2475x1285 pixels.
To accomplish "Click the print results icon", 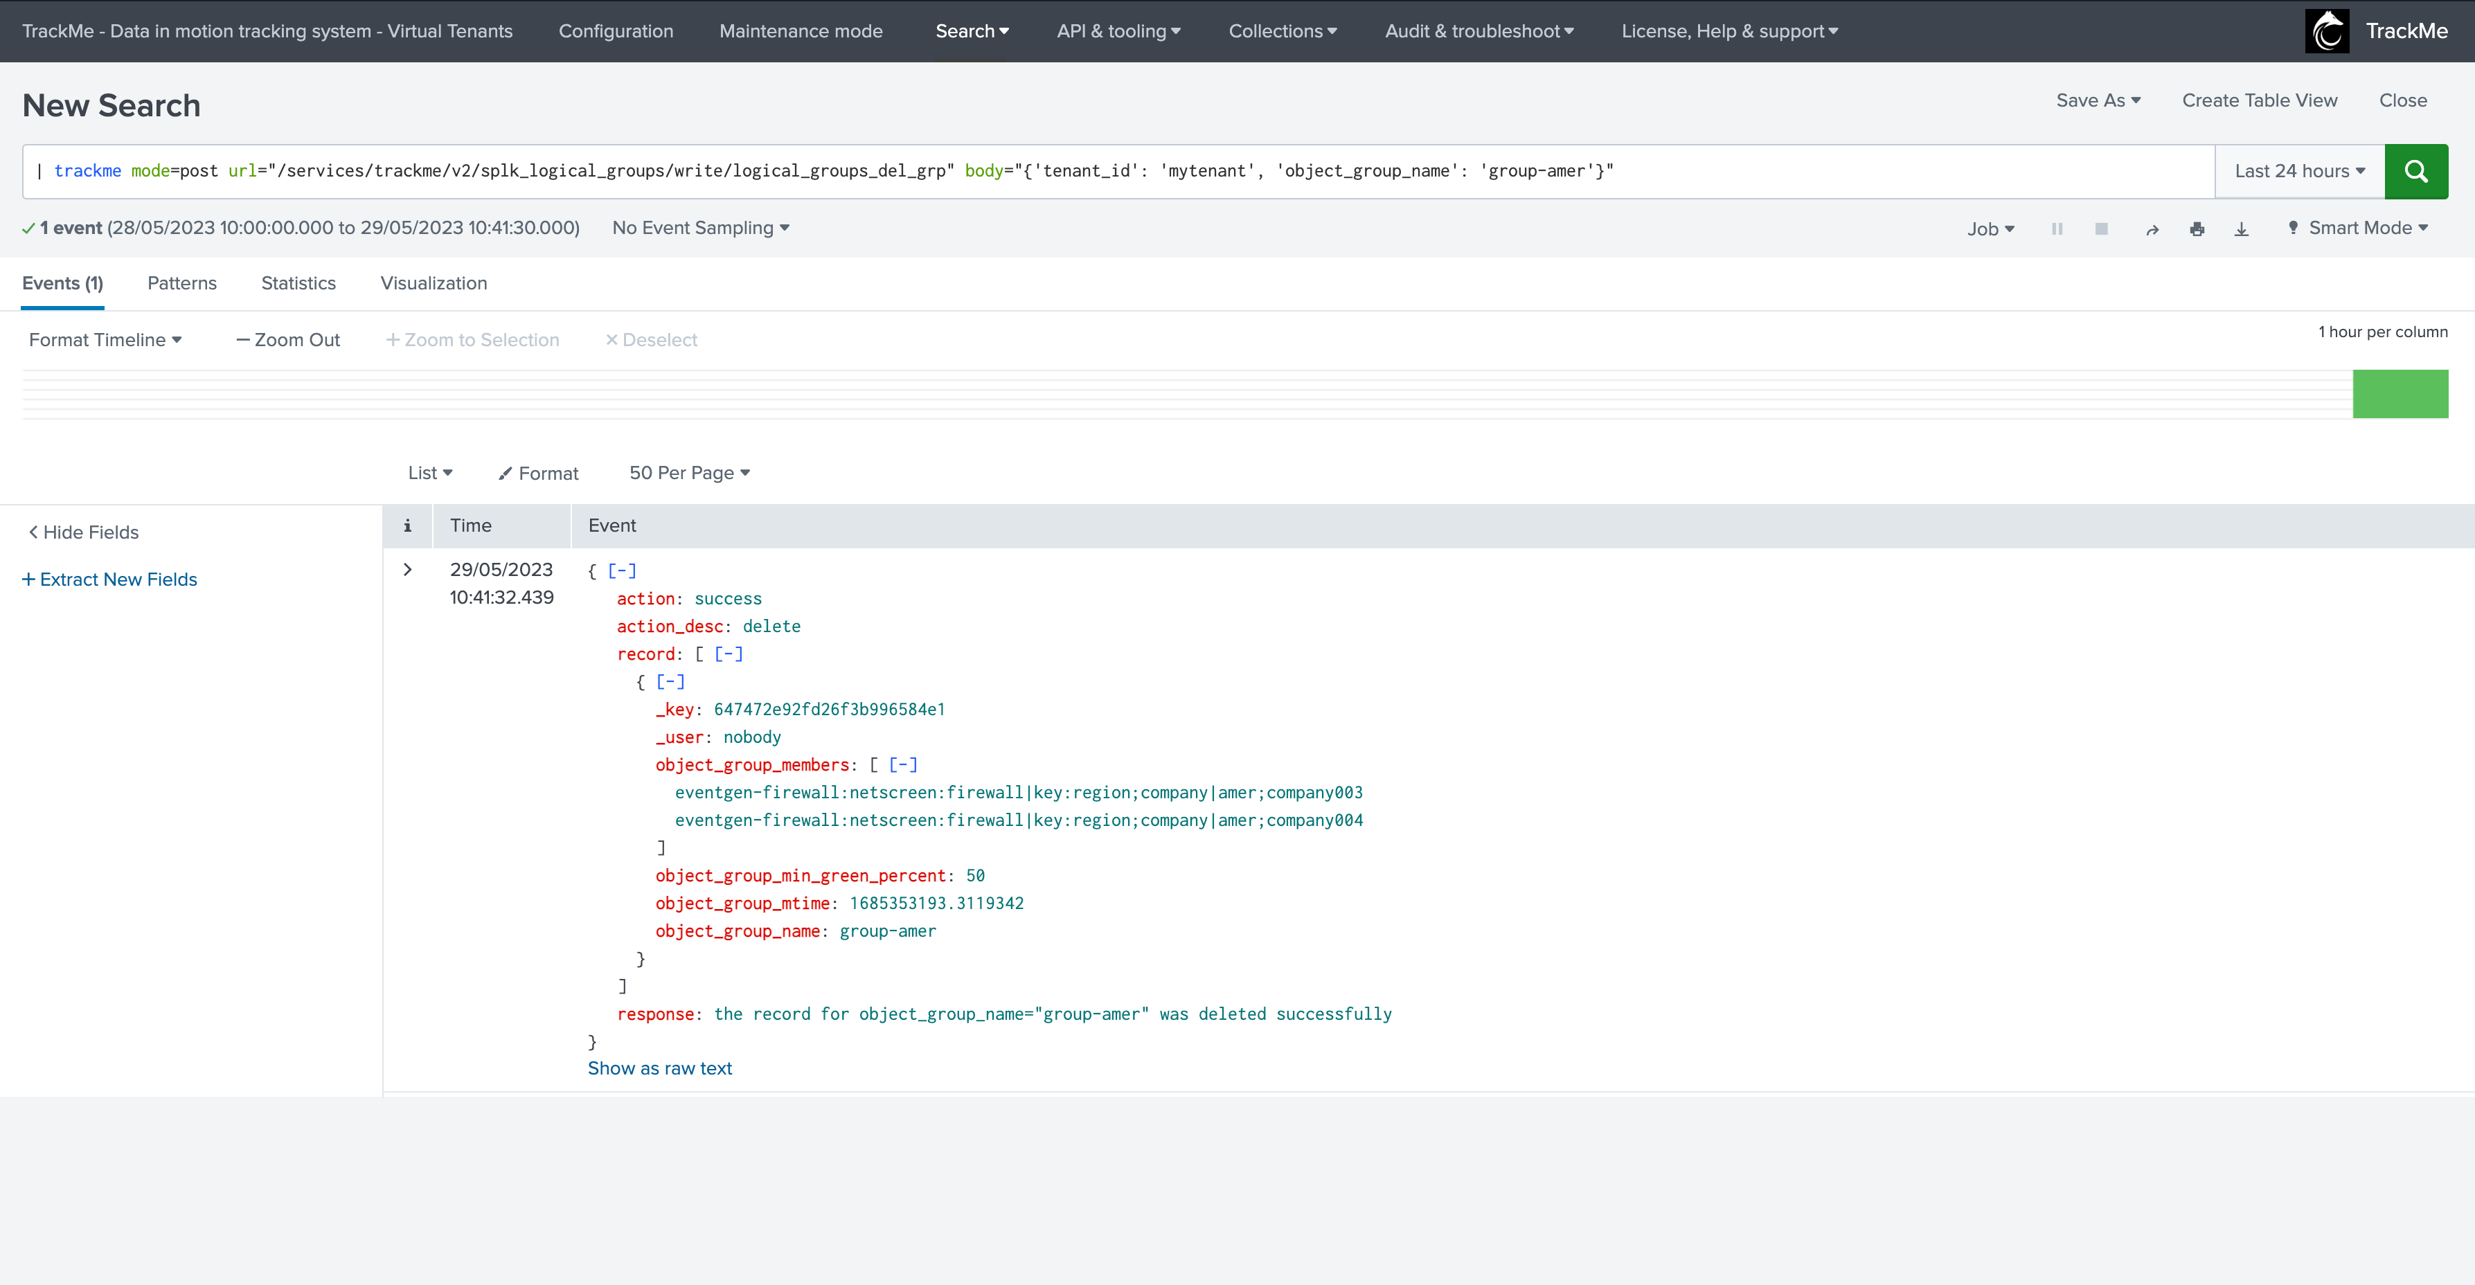I will pos(2197,228).
